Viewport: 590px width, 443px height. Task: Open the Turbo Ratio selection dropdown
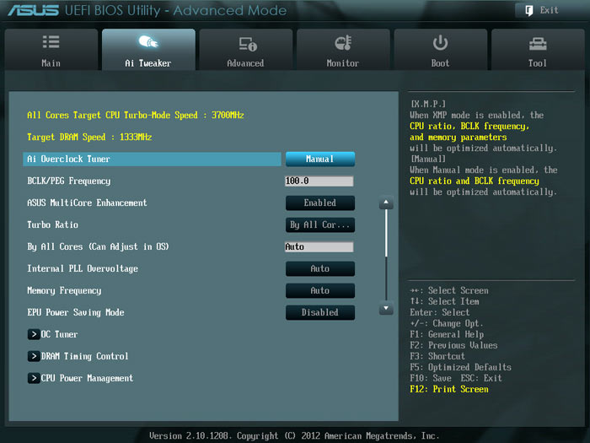coord(319,224)
